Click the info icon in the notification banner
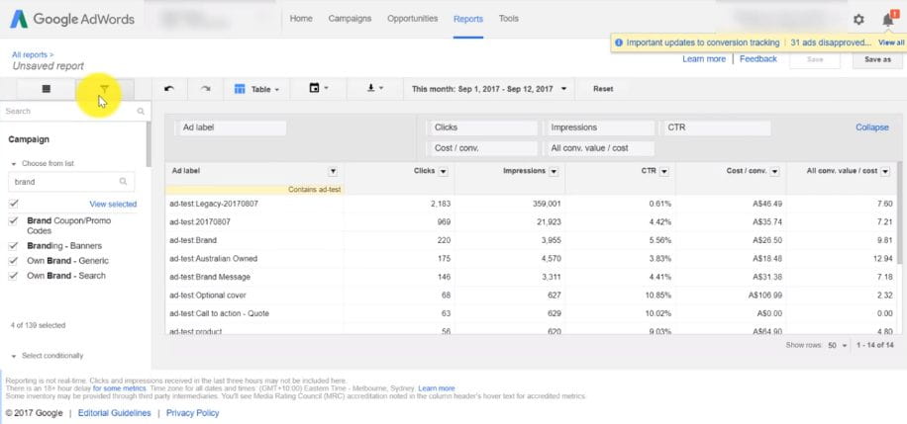This screenshot has width=907, height=424. [619, 42]
